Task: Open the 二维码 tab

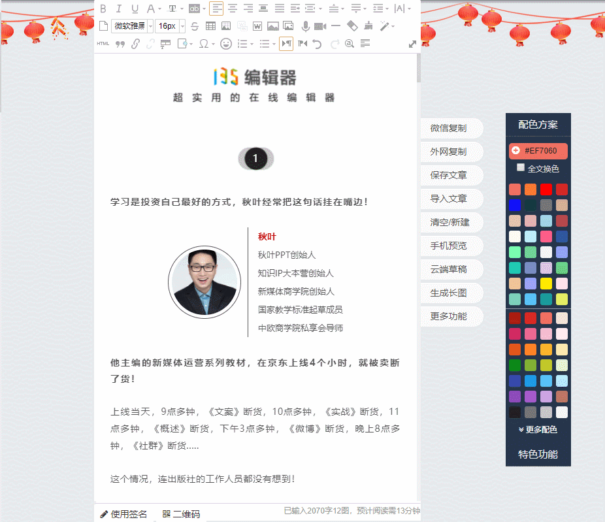Action: pyautogui.click(x=181, y=514)
